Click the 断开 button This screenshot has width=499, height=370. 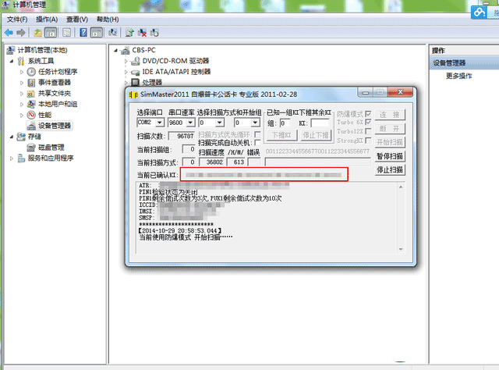point(390,129)
